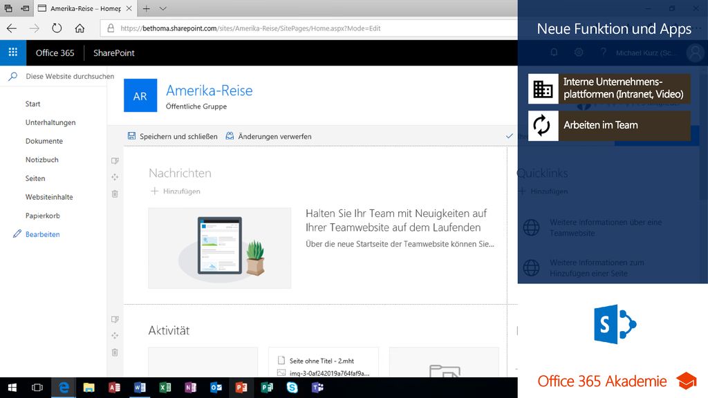The width and height of the screenshot is (708, 398).
Task: Launch Publisher from the taskbar
Action: click(267, 388)
